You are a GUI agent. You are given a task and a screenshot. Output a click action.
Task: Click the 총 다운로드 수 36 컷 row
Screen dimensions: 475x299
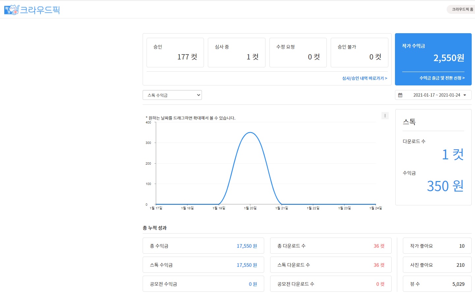click(331, 246)
